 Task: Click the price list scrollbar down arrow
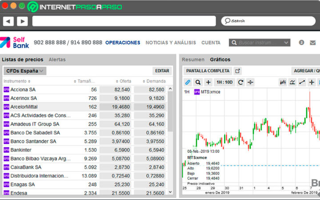tap(170, 192)
